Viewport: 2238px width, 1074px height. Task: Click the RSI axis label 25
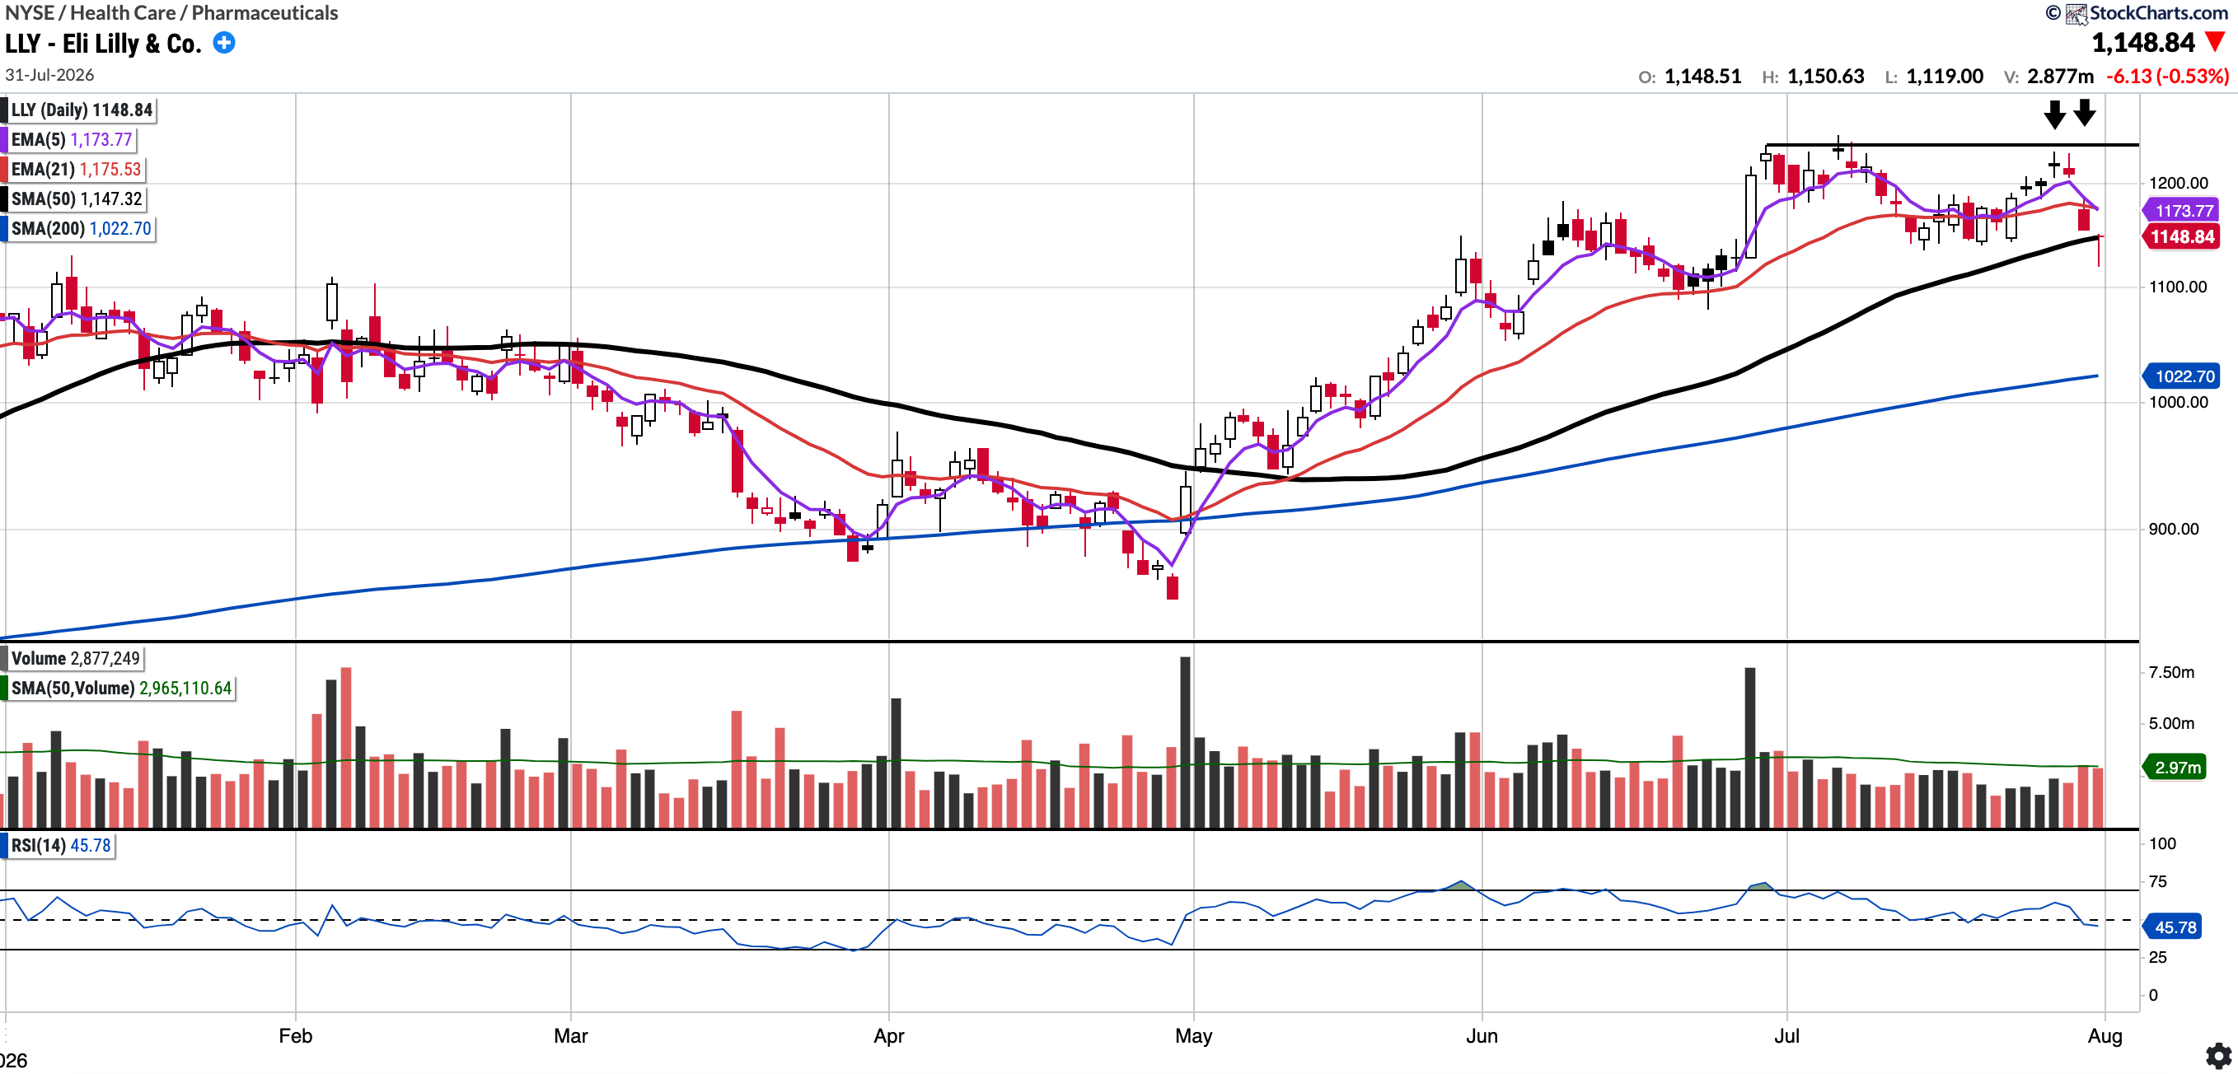pos(2157,957)
